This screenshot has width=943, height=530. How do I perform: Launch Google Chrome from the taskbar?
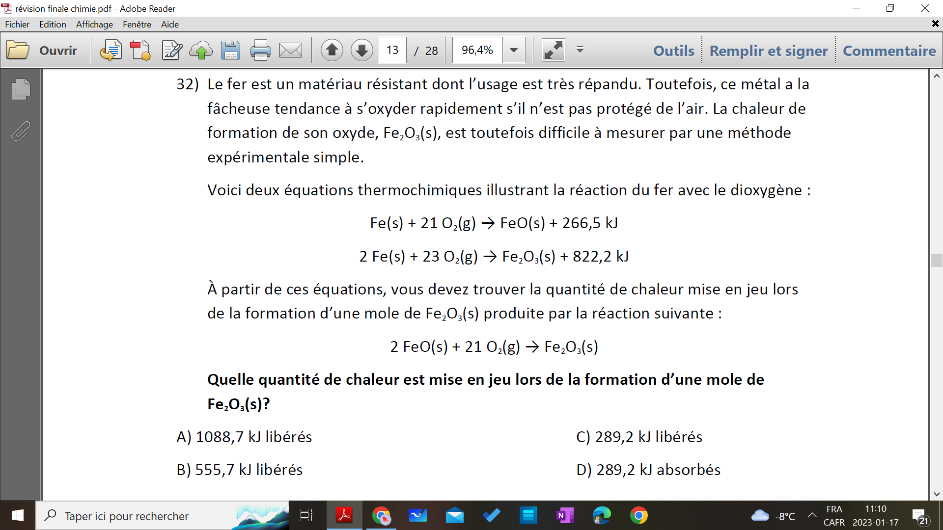pos(639,515)
